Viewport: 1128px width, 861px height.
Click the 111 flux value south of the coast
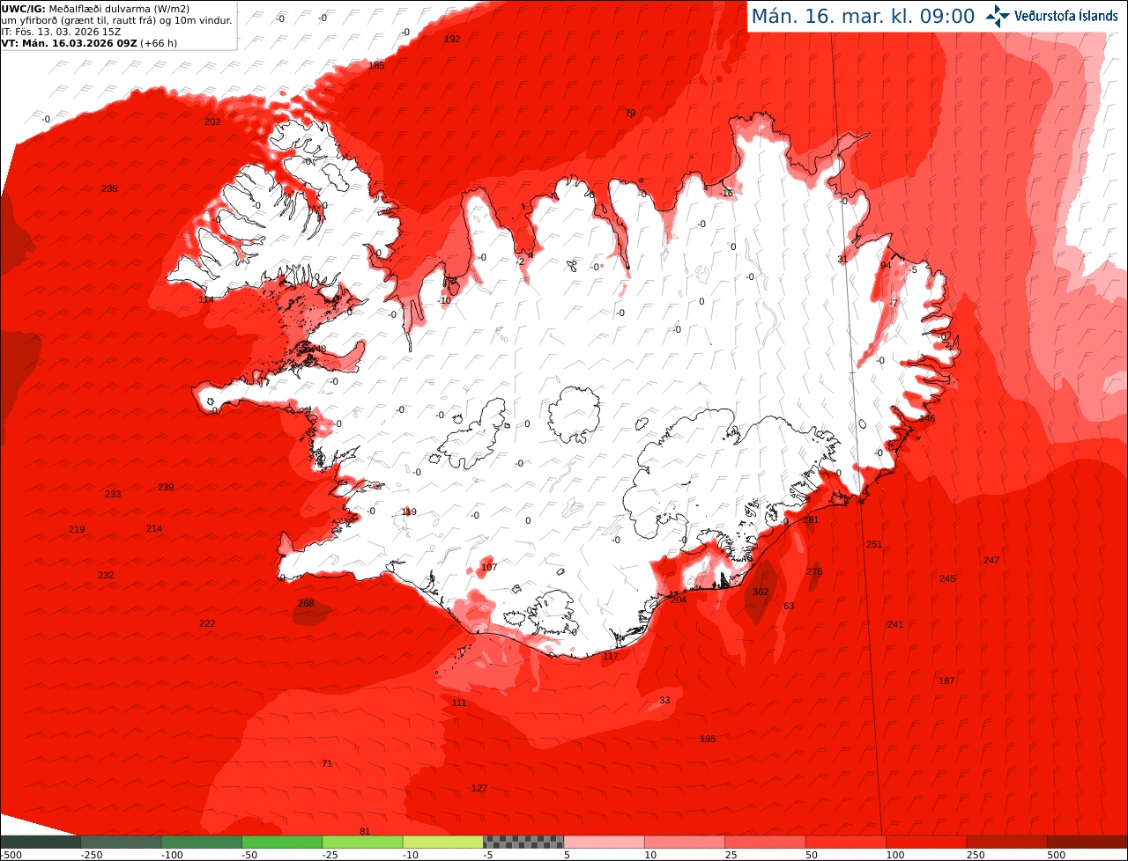(x=459, y=703)
